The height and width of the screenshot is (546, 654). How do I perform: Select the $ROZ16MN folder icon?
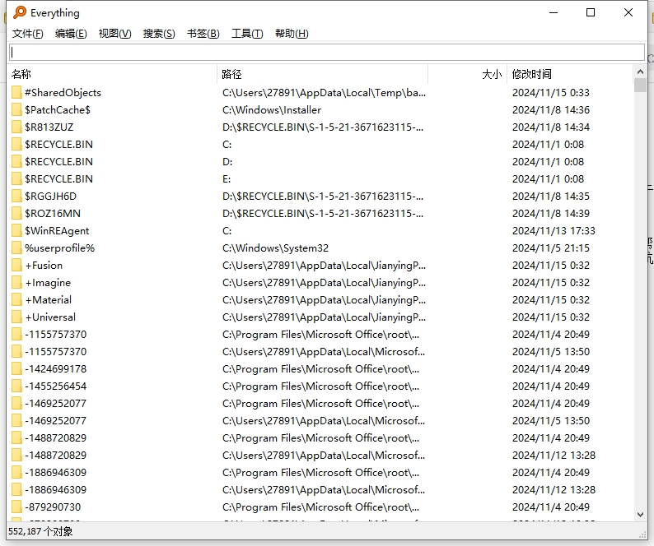coord(16,213)
